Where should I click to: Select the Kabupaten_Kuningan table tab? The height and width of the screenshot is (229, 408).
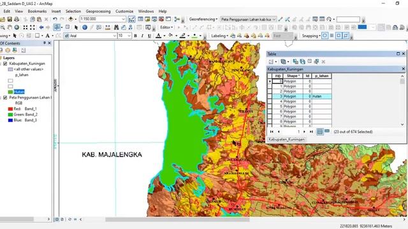coord(286,139)
